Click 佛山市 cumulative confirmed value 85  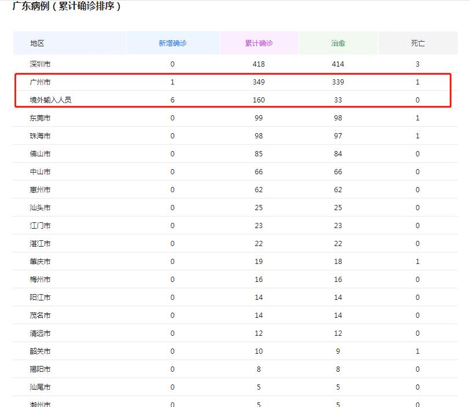pyautogui.click(x=259, y=154)
